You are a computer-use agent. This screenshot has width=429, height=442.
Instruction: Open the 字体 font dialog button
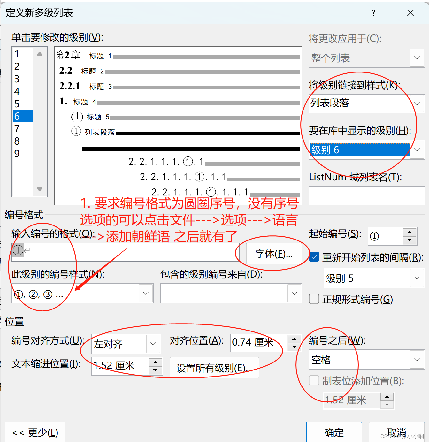pyautogui.click(x=274, y=254)
